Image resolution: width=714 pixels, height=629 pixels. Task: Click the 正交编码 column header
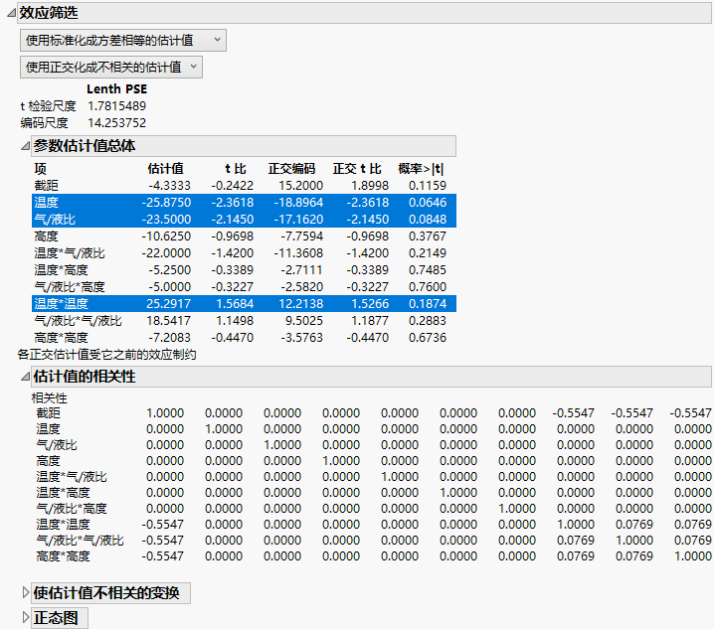[291, 168]
